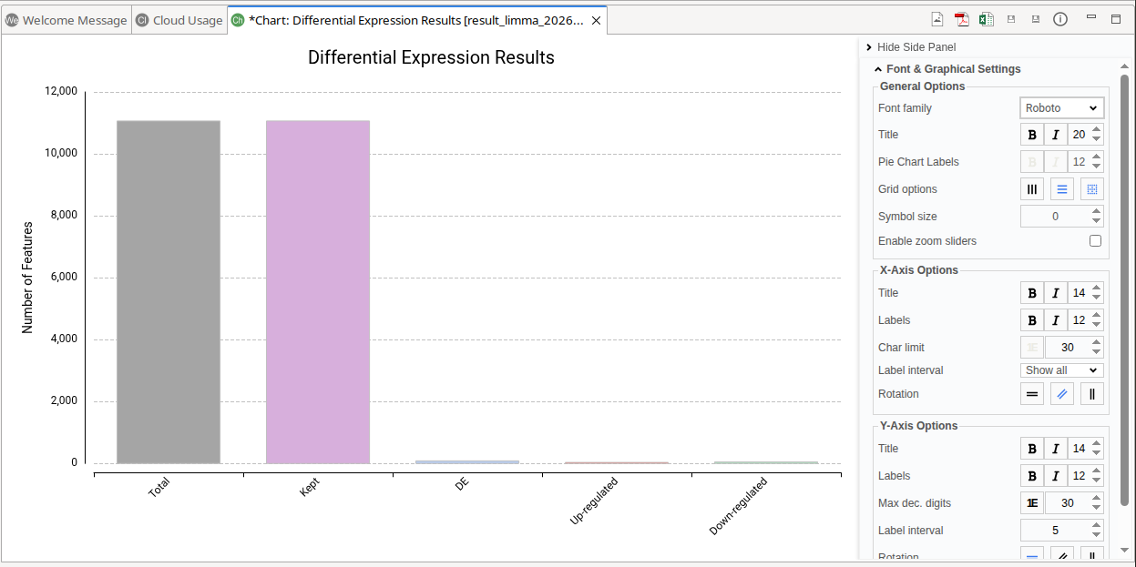The width and height of the screenshot is (1136, 567).
Task: Toggle italic for X-Axis Labels
Action: (1056, 320)
